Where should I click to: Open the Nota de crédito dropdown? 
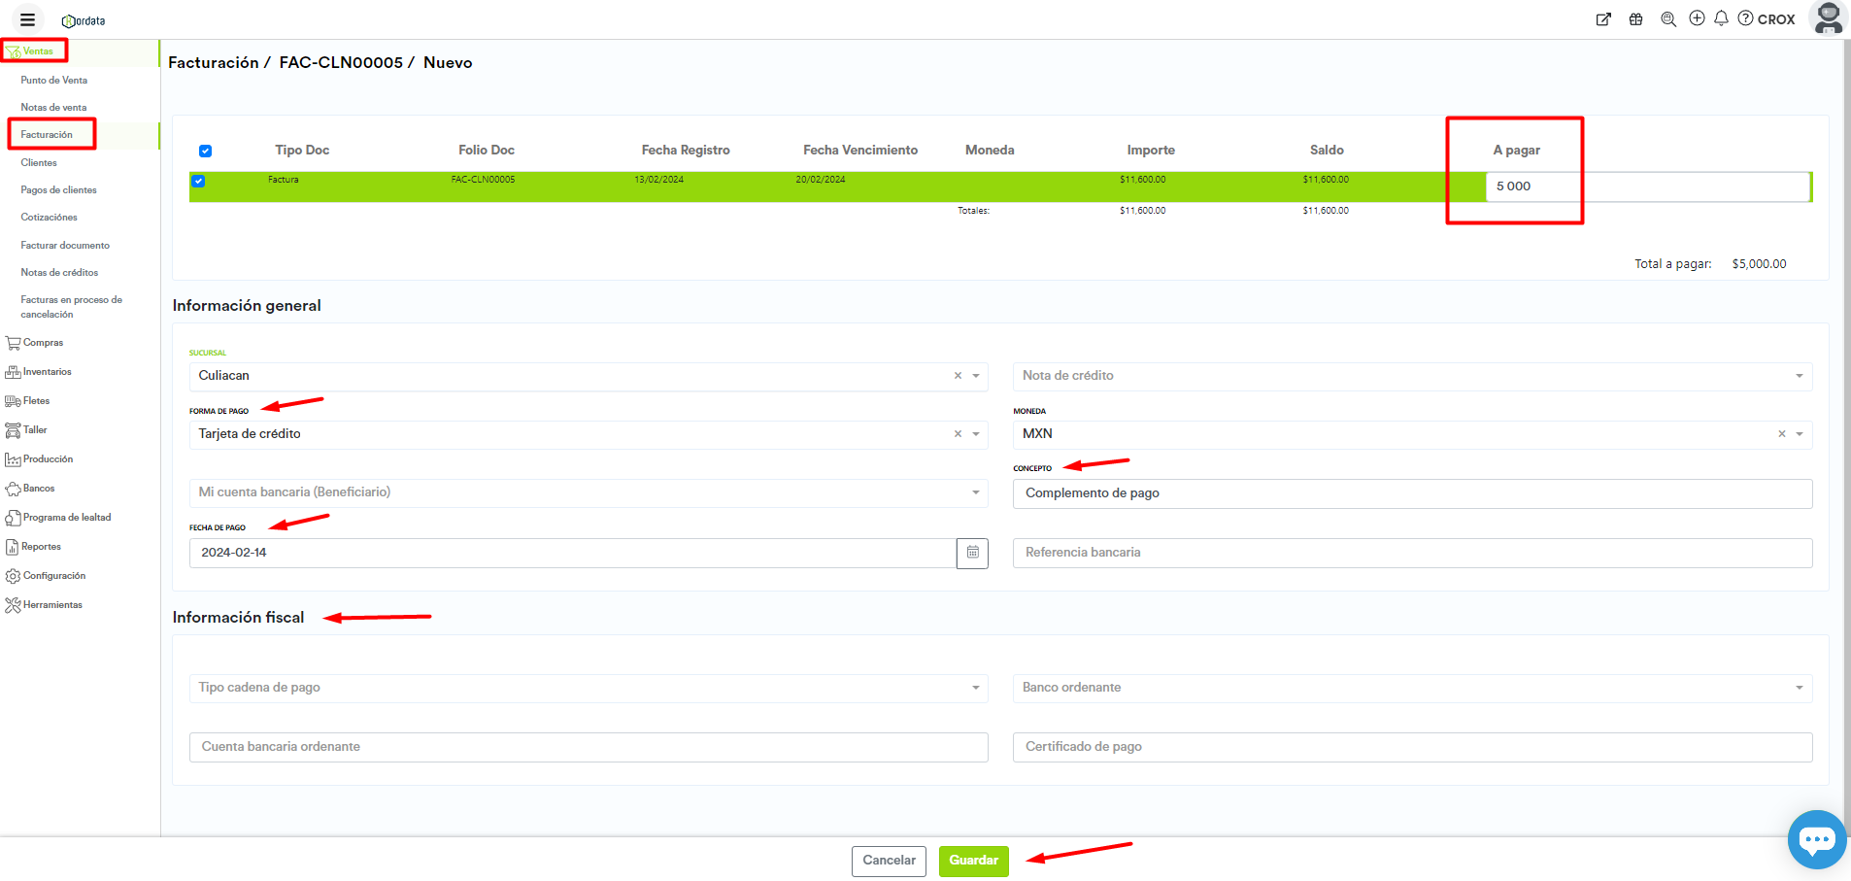[1799, 376]
